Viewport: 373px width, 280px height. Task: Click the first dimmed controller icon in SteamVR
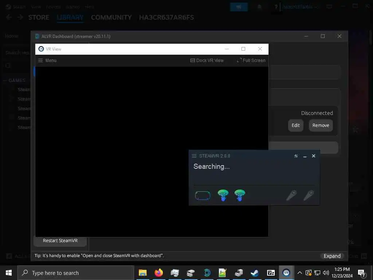(292, 195)
